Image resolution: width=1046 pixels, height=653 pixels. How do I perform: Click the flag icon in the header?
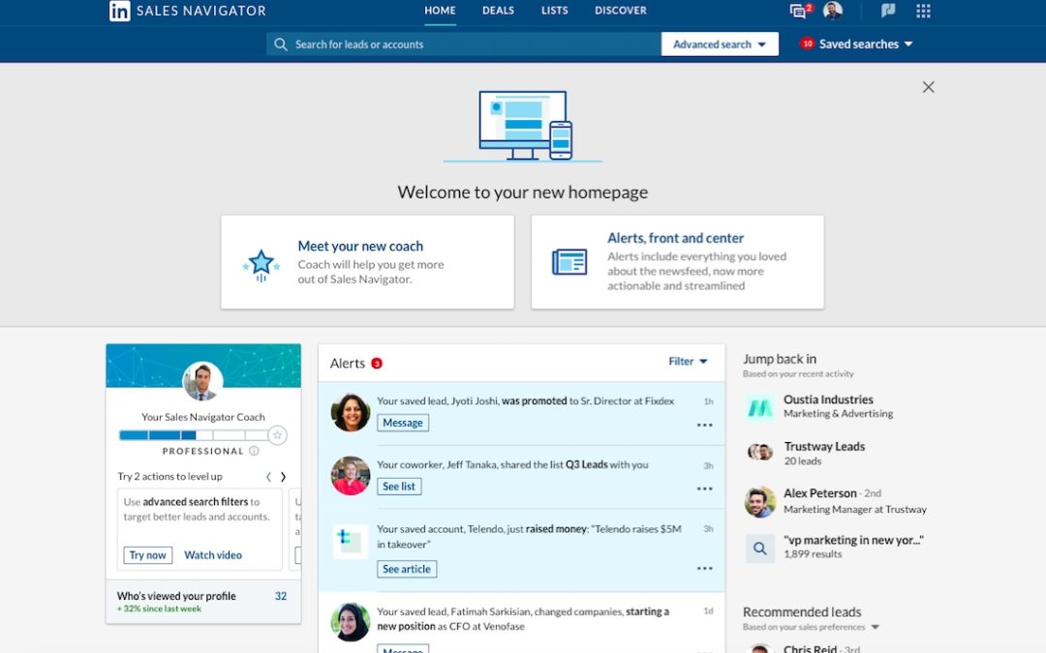pos(888,11)
